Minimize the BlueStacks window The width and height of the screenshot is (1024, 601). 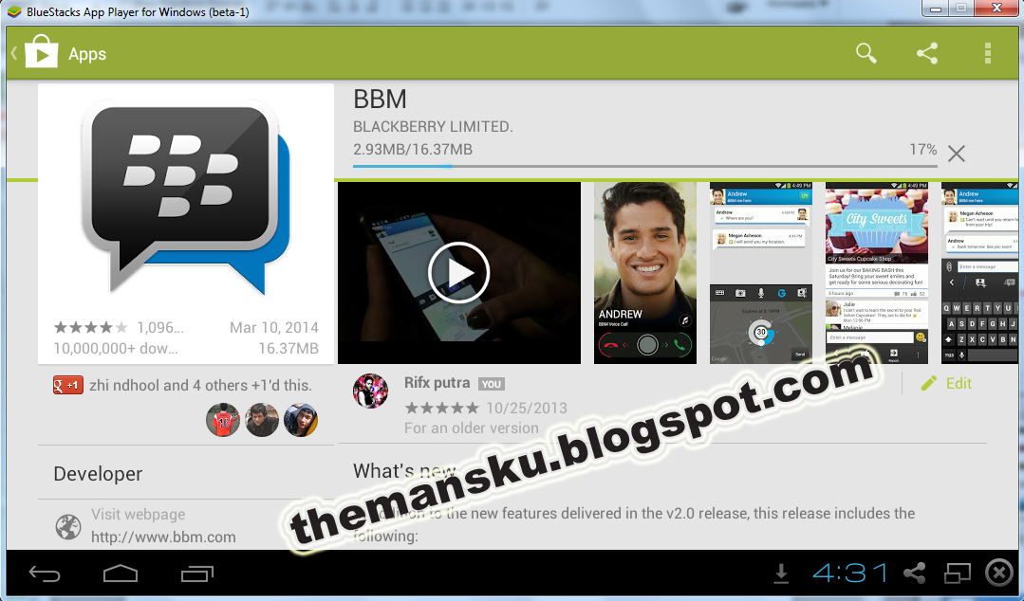(936, 9)
